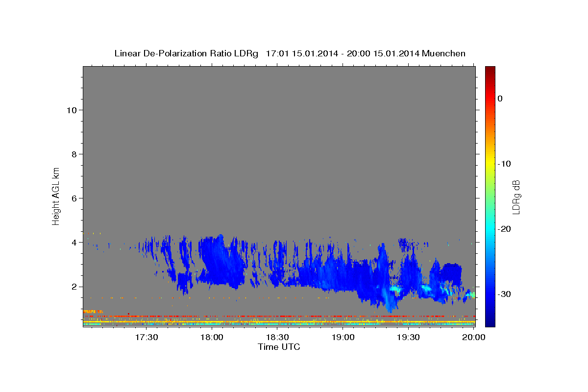Click the 'Time UTC' axis label
Viewport: 588px width, 392px height.
point(279,347)
